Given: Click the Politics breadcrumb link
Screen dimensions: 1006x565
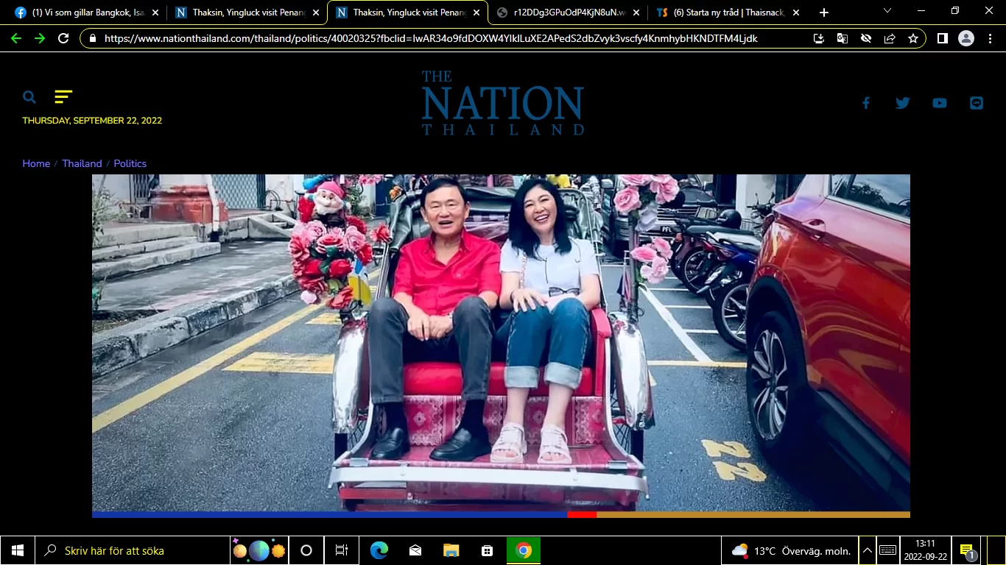Looking at the screenshot, I should pyautogui.click(x=130, y=163).
